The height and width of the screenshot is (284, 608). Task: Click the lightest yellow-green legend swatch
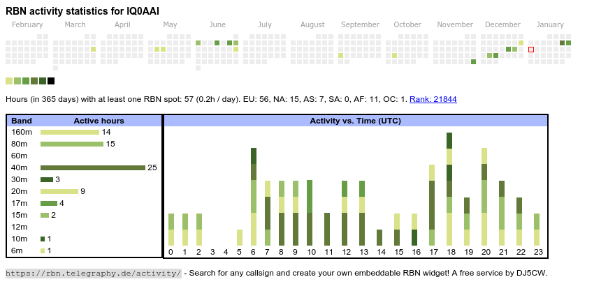click(x=9, y=81)
